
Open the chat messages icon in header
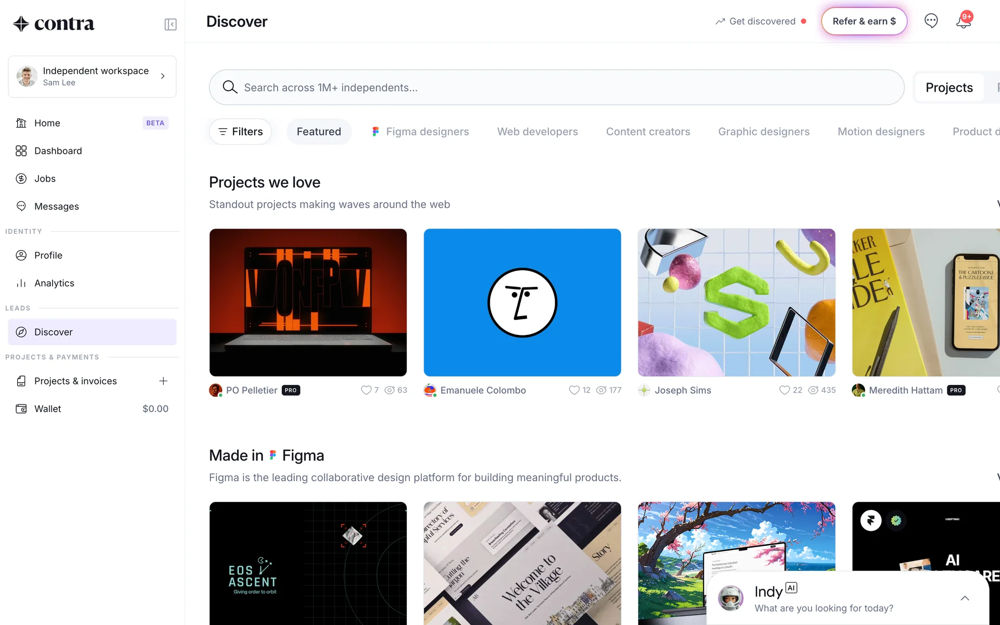931,21
